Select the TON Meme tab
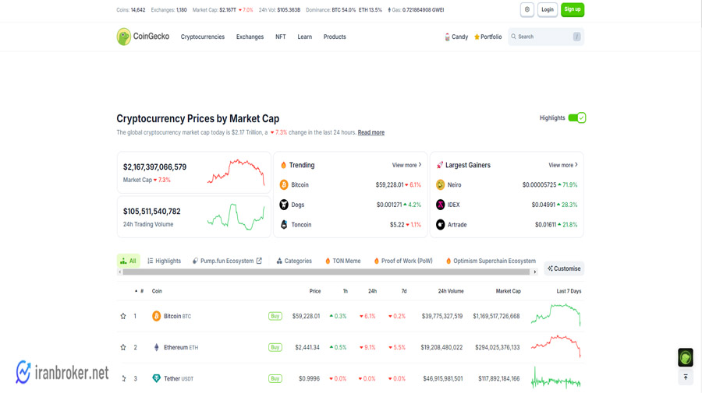 coord(342,261)
